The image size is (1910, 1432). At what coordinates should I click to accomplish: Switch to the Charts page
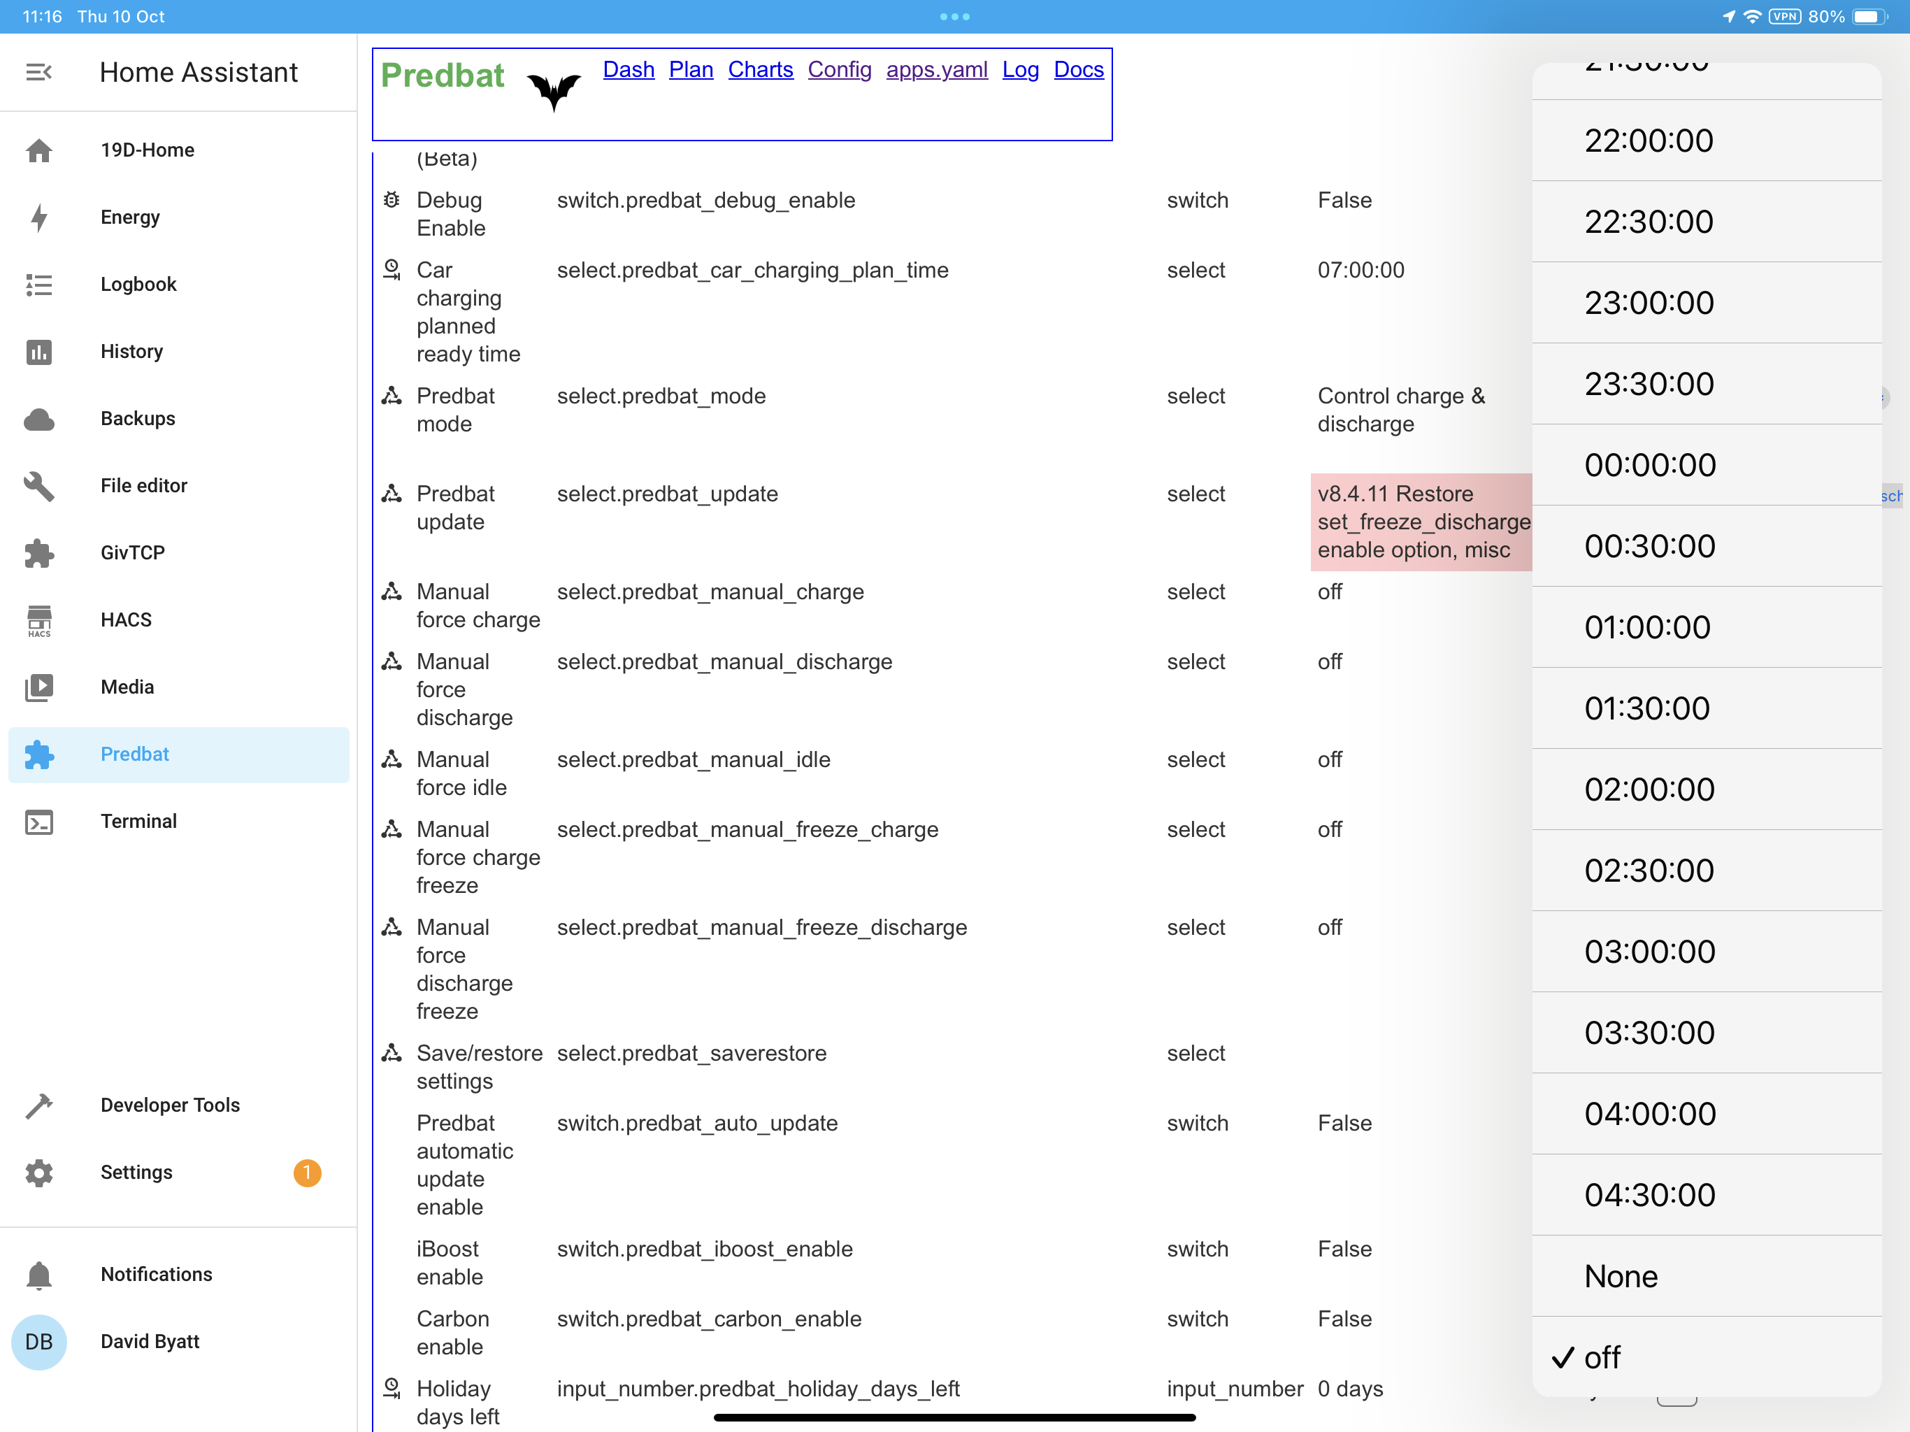(x=760, y=69)
